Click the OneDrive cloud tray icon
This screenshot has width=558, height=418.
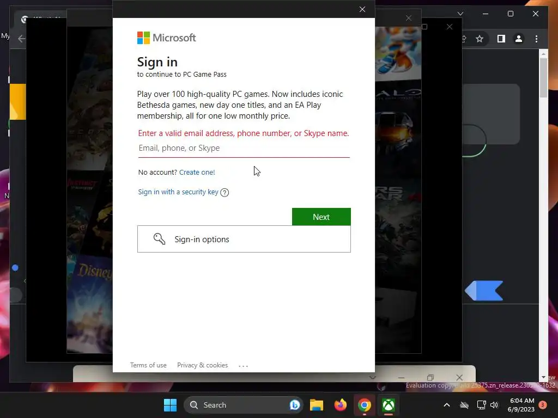point(464,405)
